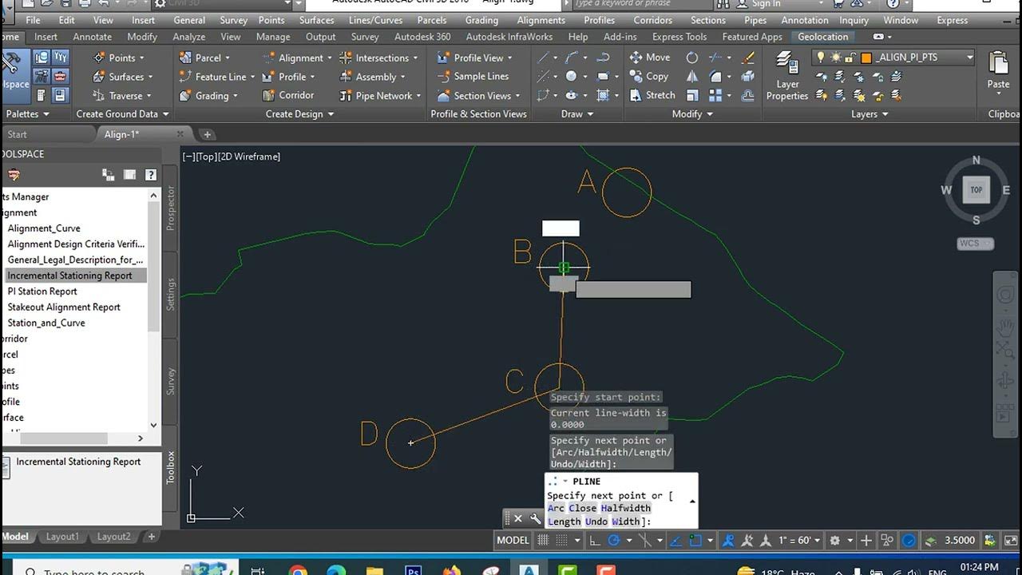Open the Profile View dropdown
The height and width of the screenshot is (575, 1022).
[474, 57]
